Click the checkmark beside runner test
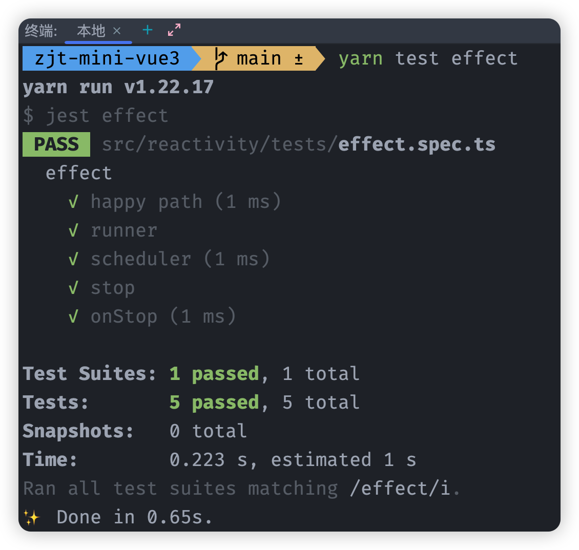Viewport: 579px width, 550px height. (73, 231)
